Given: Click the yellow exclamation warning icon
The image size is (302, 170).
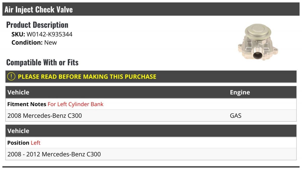Looking at the screenshot, I should 11,77.
